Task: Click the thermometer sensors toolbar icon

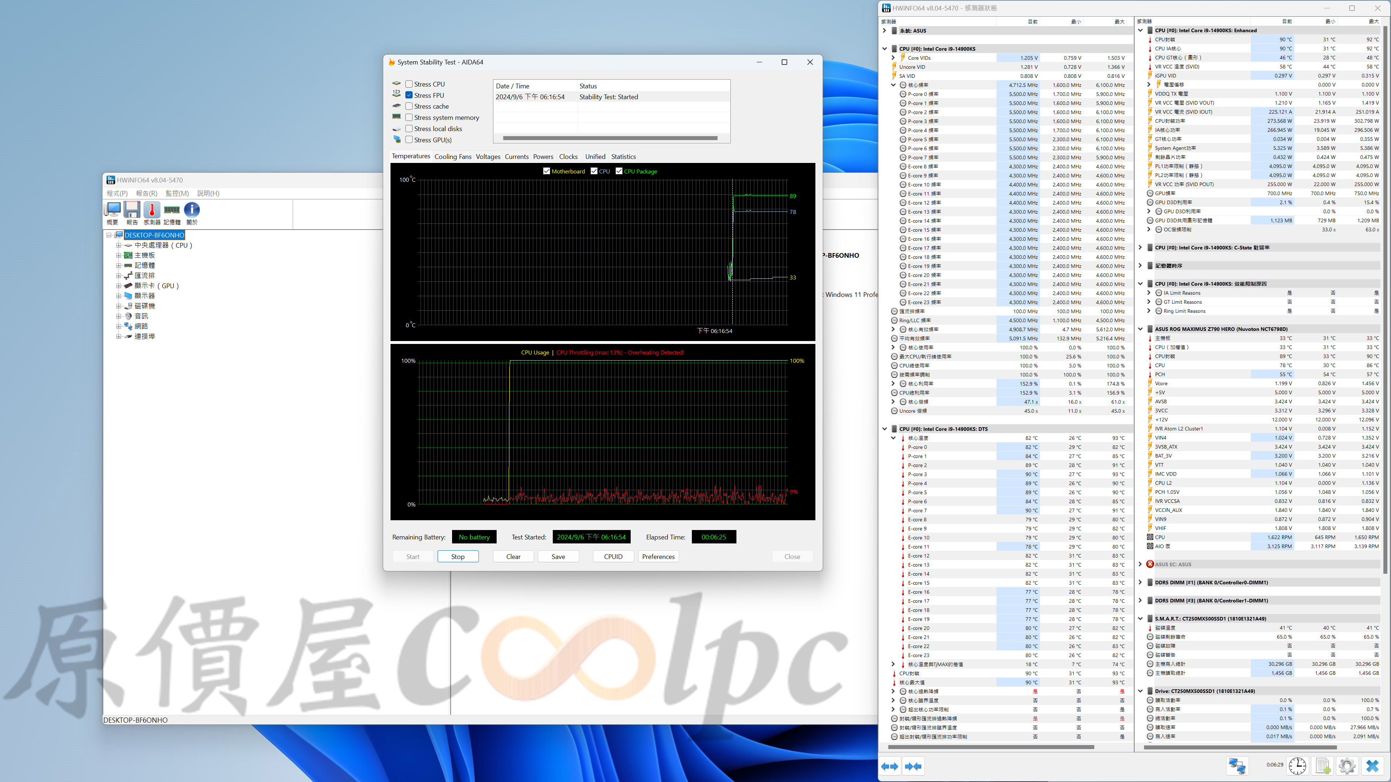Action: pyautogui.click(x=152, y=210)
